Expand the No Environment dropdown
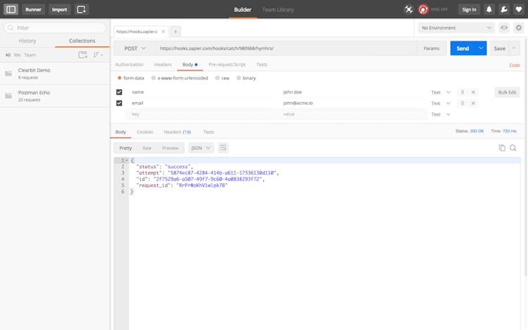 point(456,27)
